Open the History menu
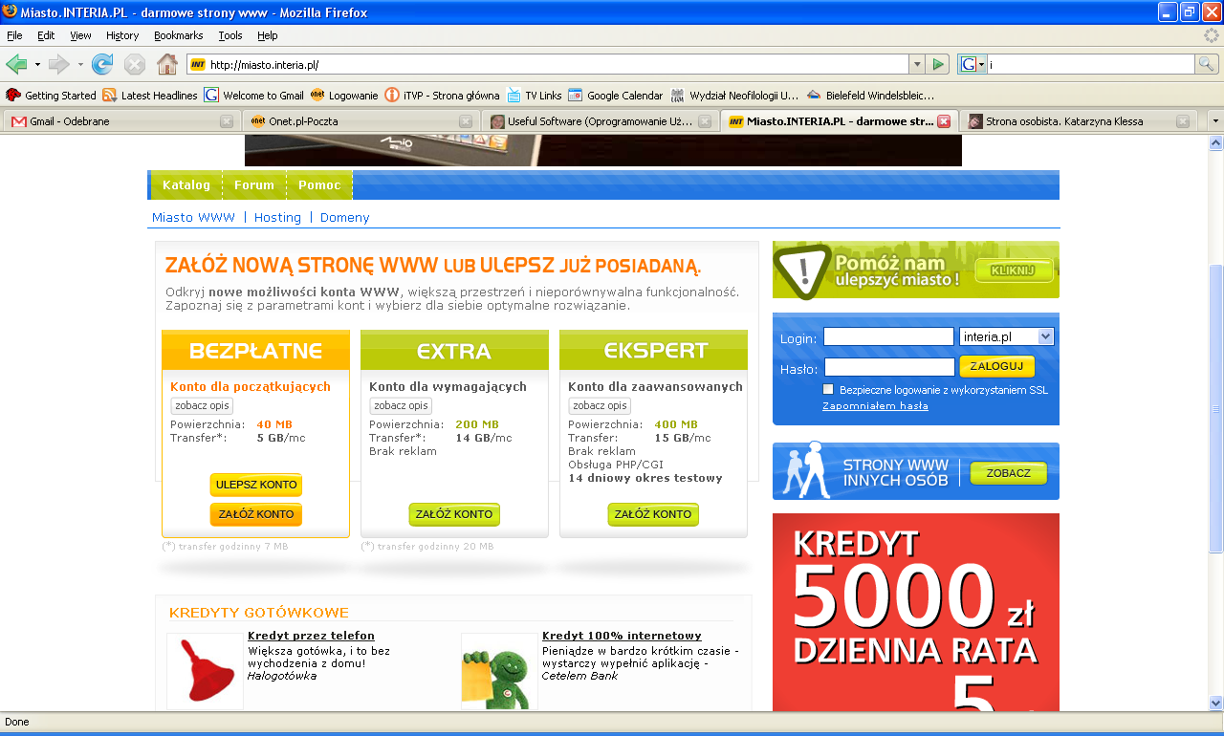The width and height of the screenshot is (1224, 736). coord(122,35)
